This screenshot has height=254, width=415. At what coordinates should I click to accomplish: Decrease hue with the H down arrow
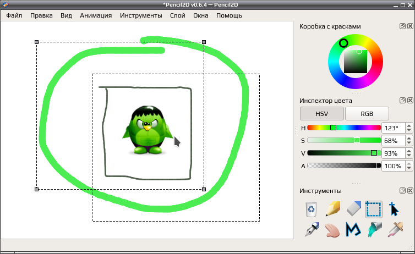pyautogui.click(x=409, y=130)
